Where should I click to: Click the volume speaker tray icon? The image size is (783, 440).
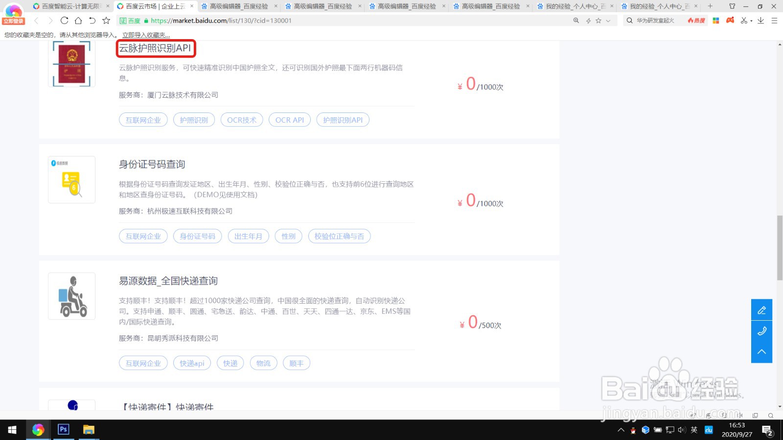tap(682, 430)
